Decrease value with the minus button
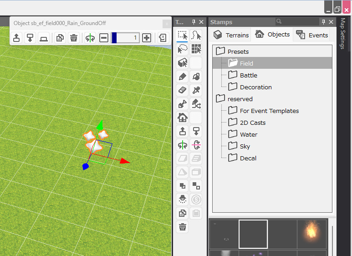Image resolution: width=352 pixels, height=256 pixels. tap(104, 38)
